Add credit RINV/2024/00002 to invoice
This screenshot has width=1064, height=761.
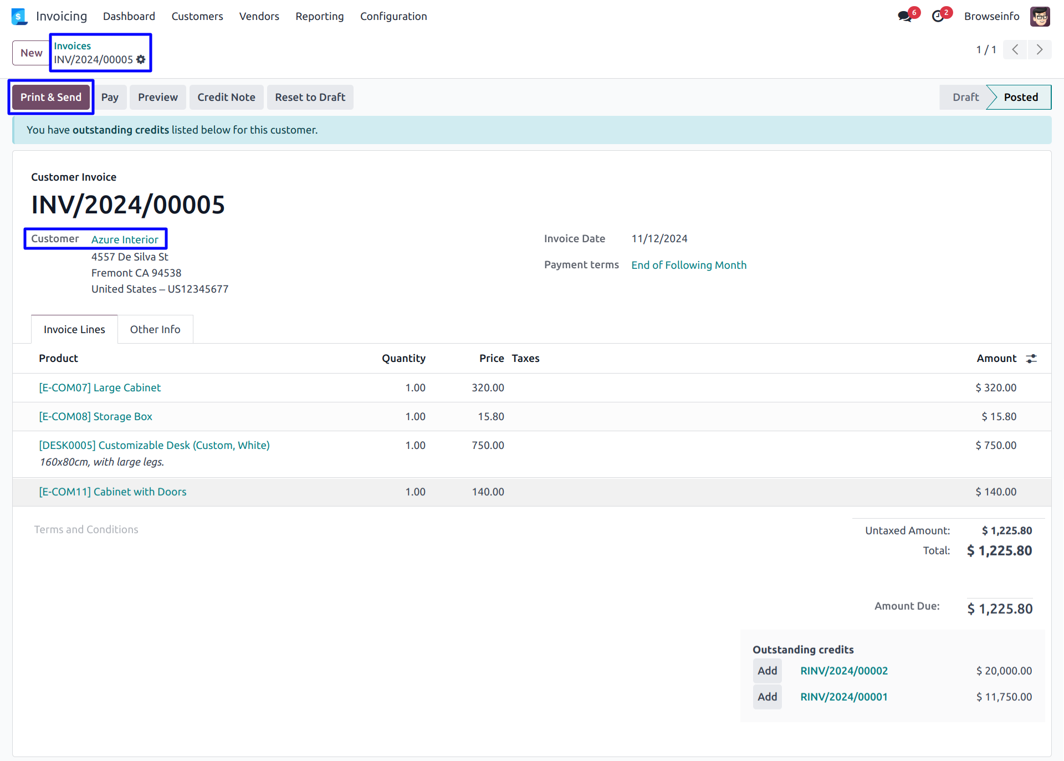coord(767,671)
